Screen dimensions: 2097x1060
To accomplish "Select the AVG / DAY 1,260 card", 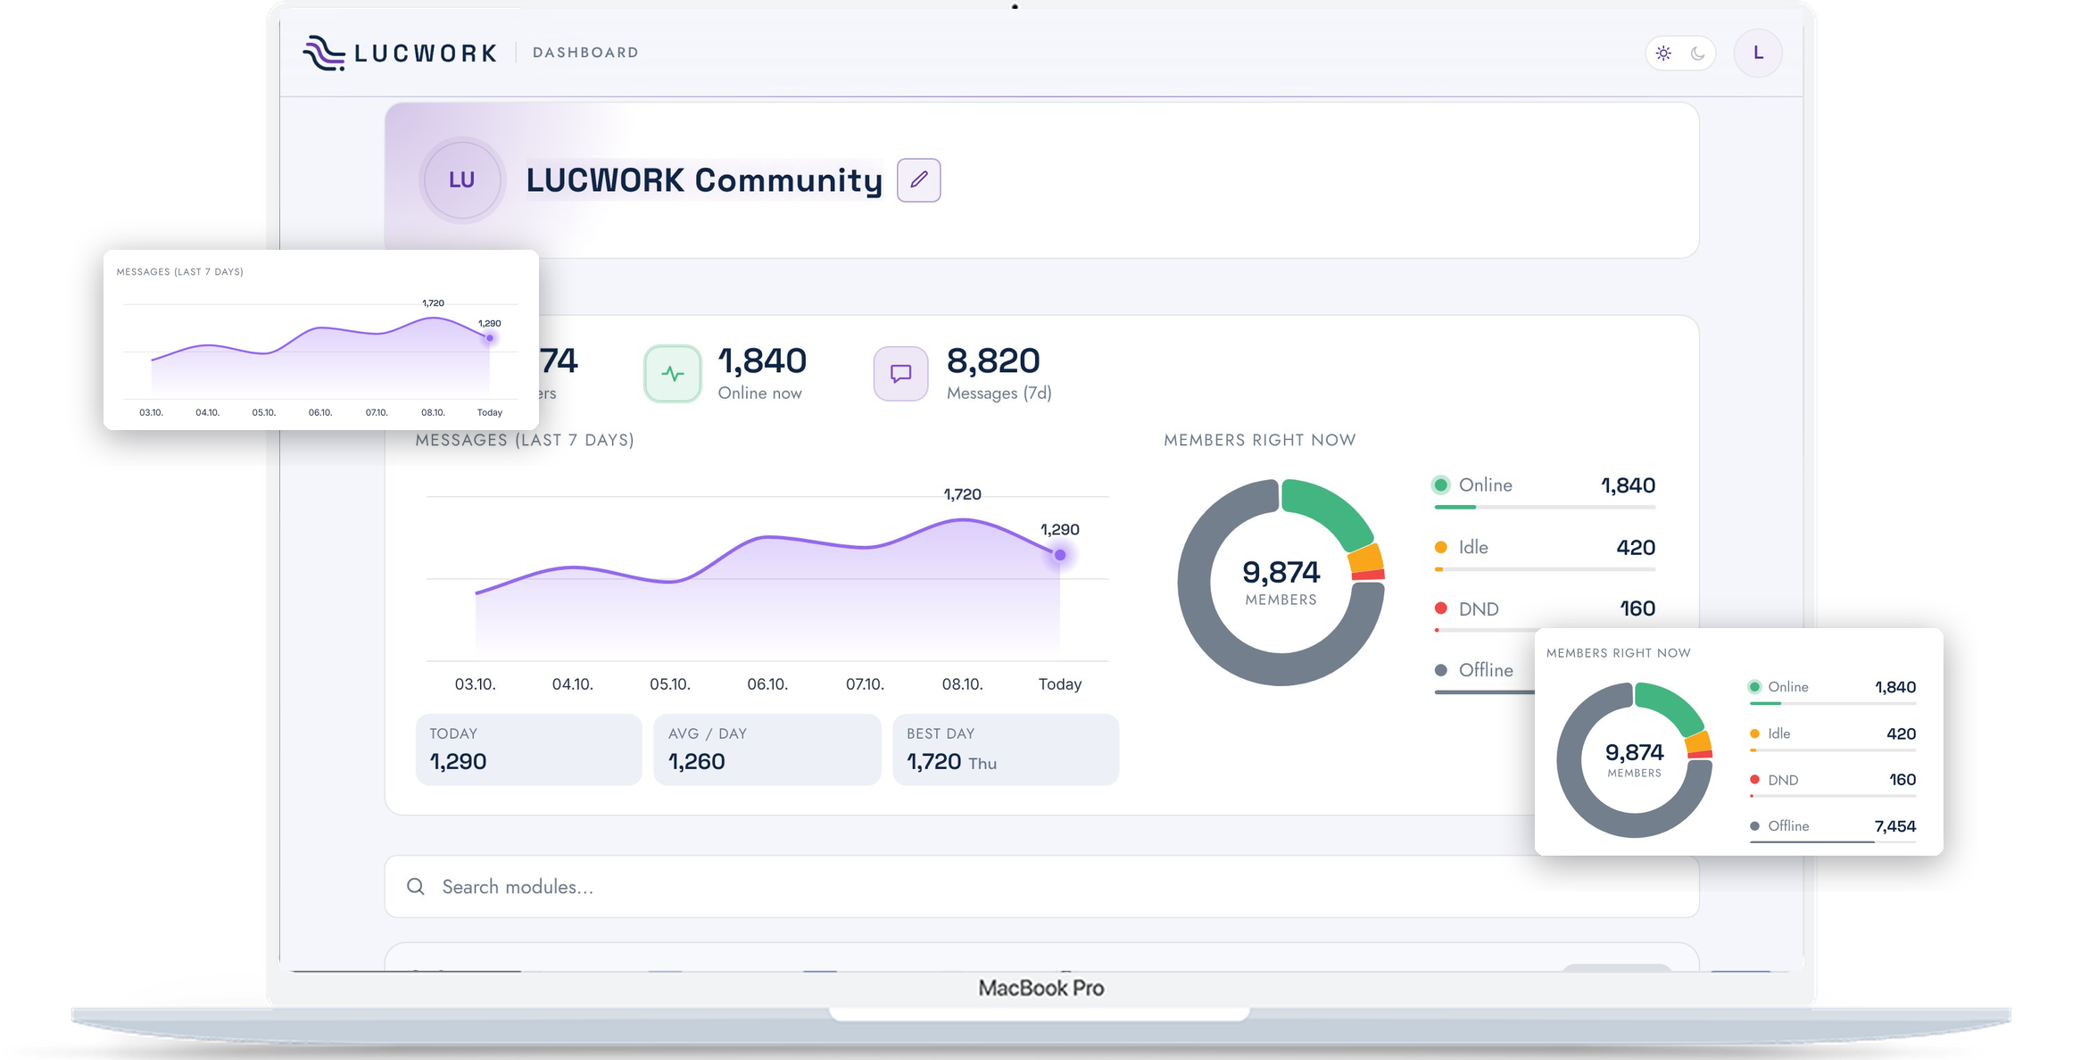I will 767,749.
